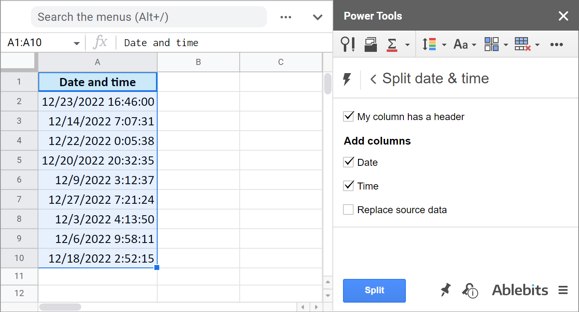Viewport: 579px width, 312px height.
Task: Click the lightning bolt recent tools icon
Action: tap(347, 79)
